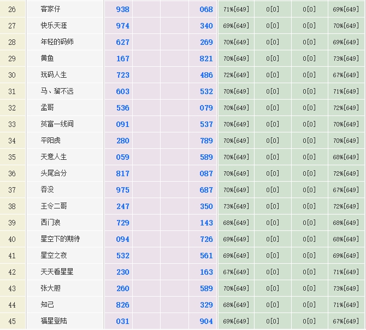Click row number 40 cell
Viewport: 366px width, 330px height.
pos(13,239)
